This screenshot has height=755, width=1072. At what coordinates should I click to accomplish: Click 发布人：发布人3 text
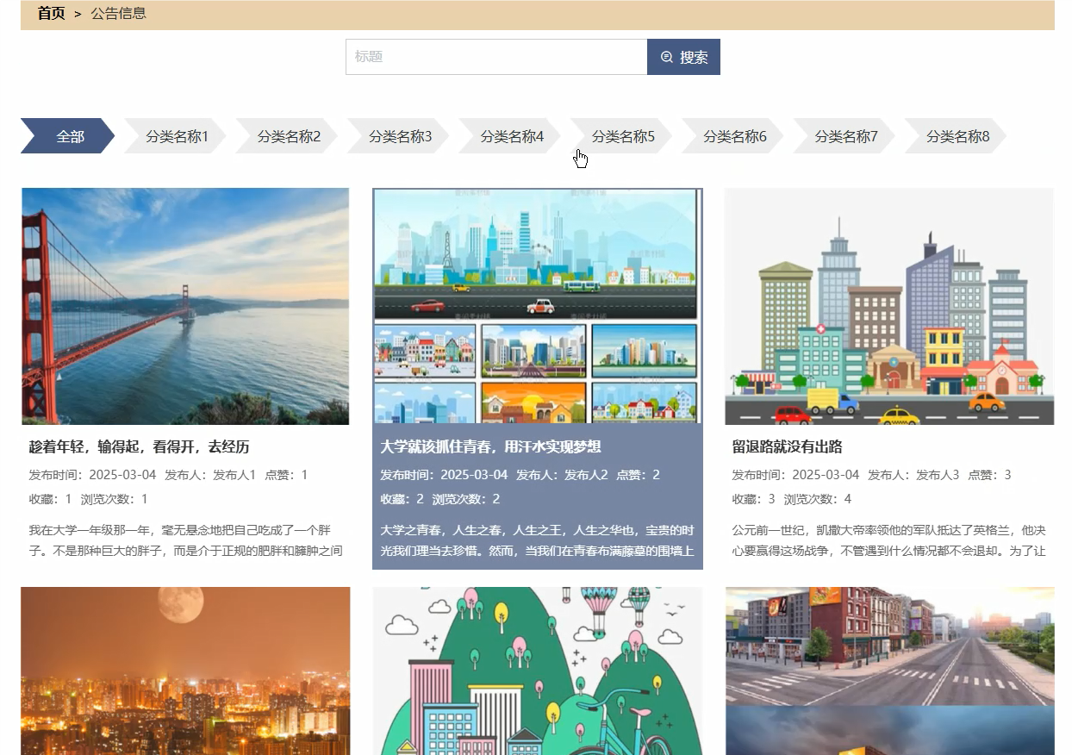913,475
